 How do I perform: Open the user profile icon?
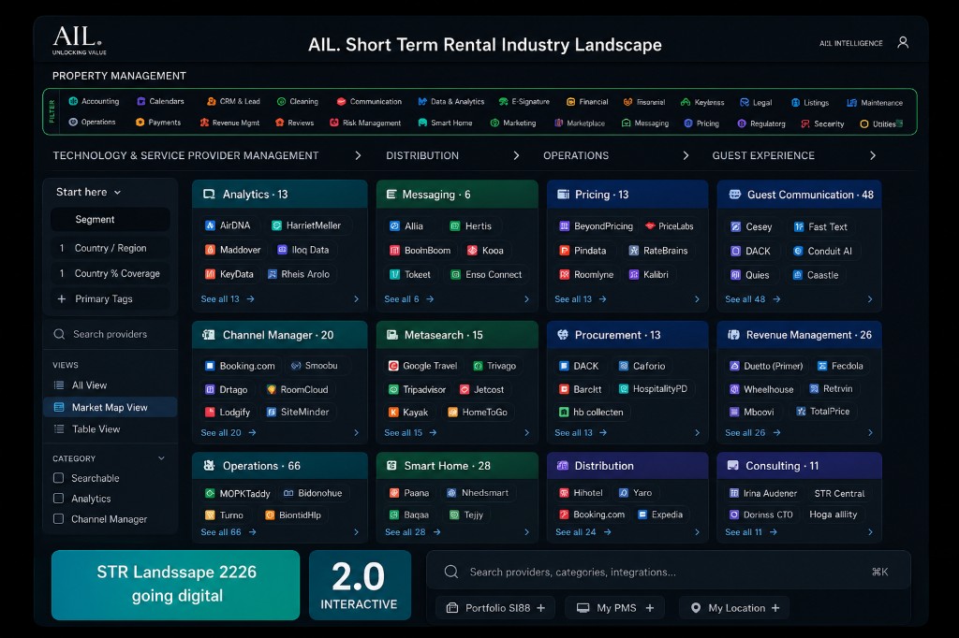pos(903,42)
